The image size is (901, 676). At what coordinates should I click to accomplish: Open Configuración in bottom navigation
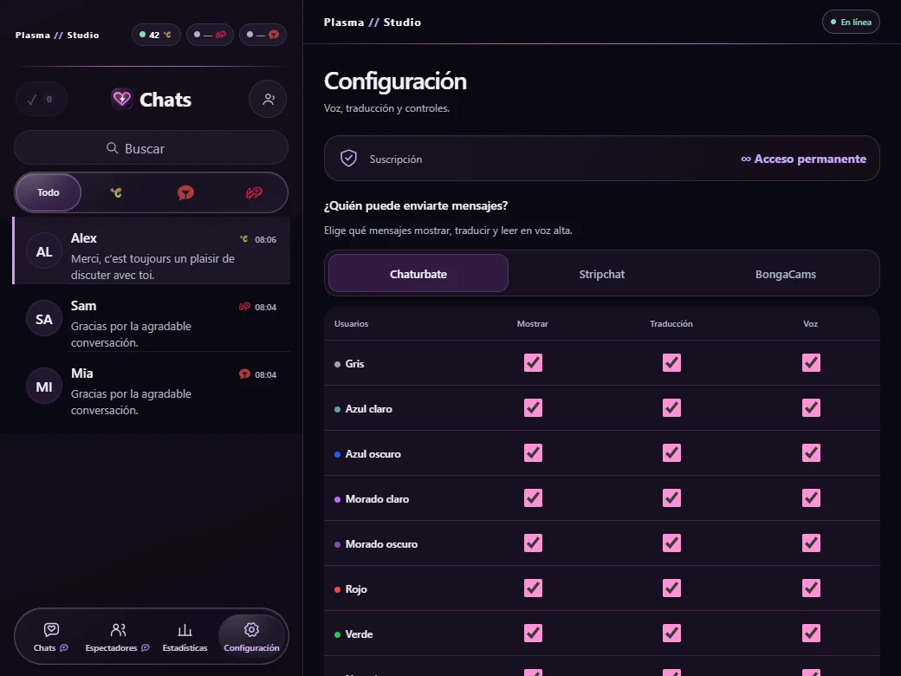(252, 637)
